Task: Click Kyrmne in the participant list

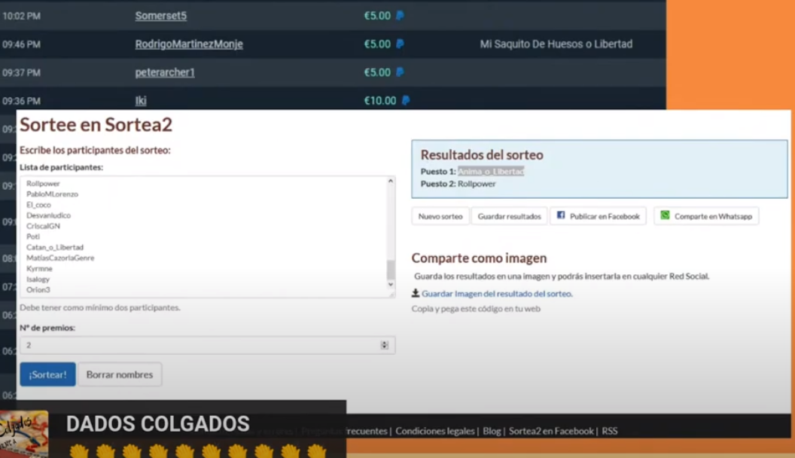Action: tap(39, 269)
